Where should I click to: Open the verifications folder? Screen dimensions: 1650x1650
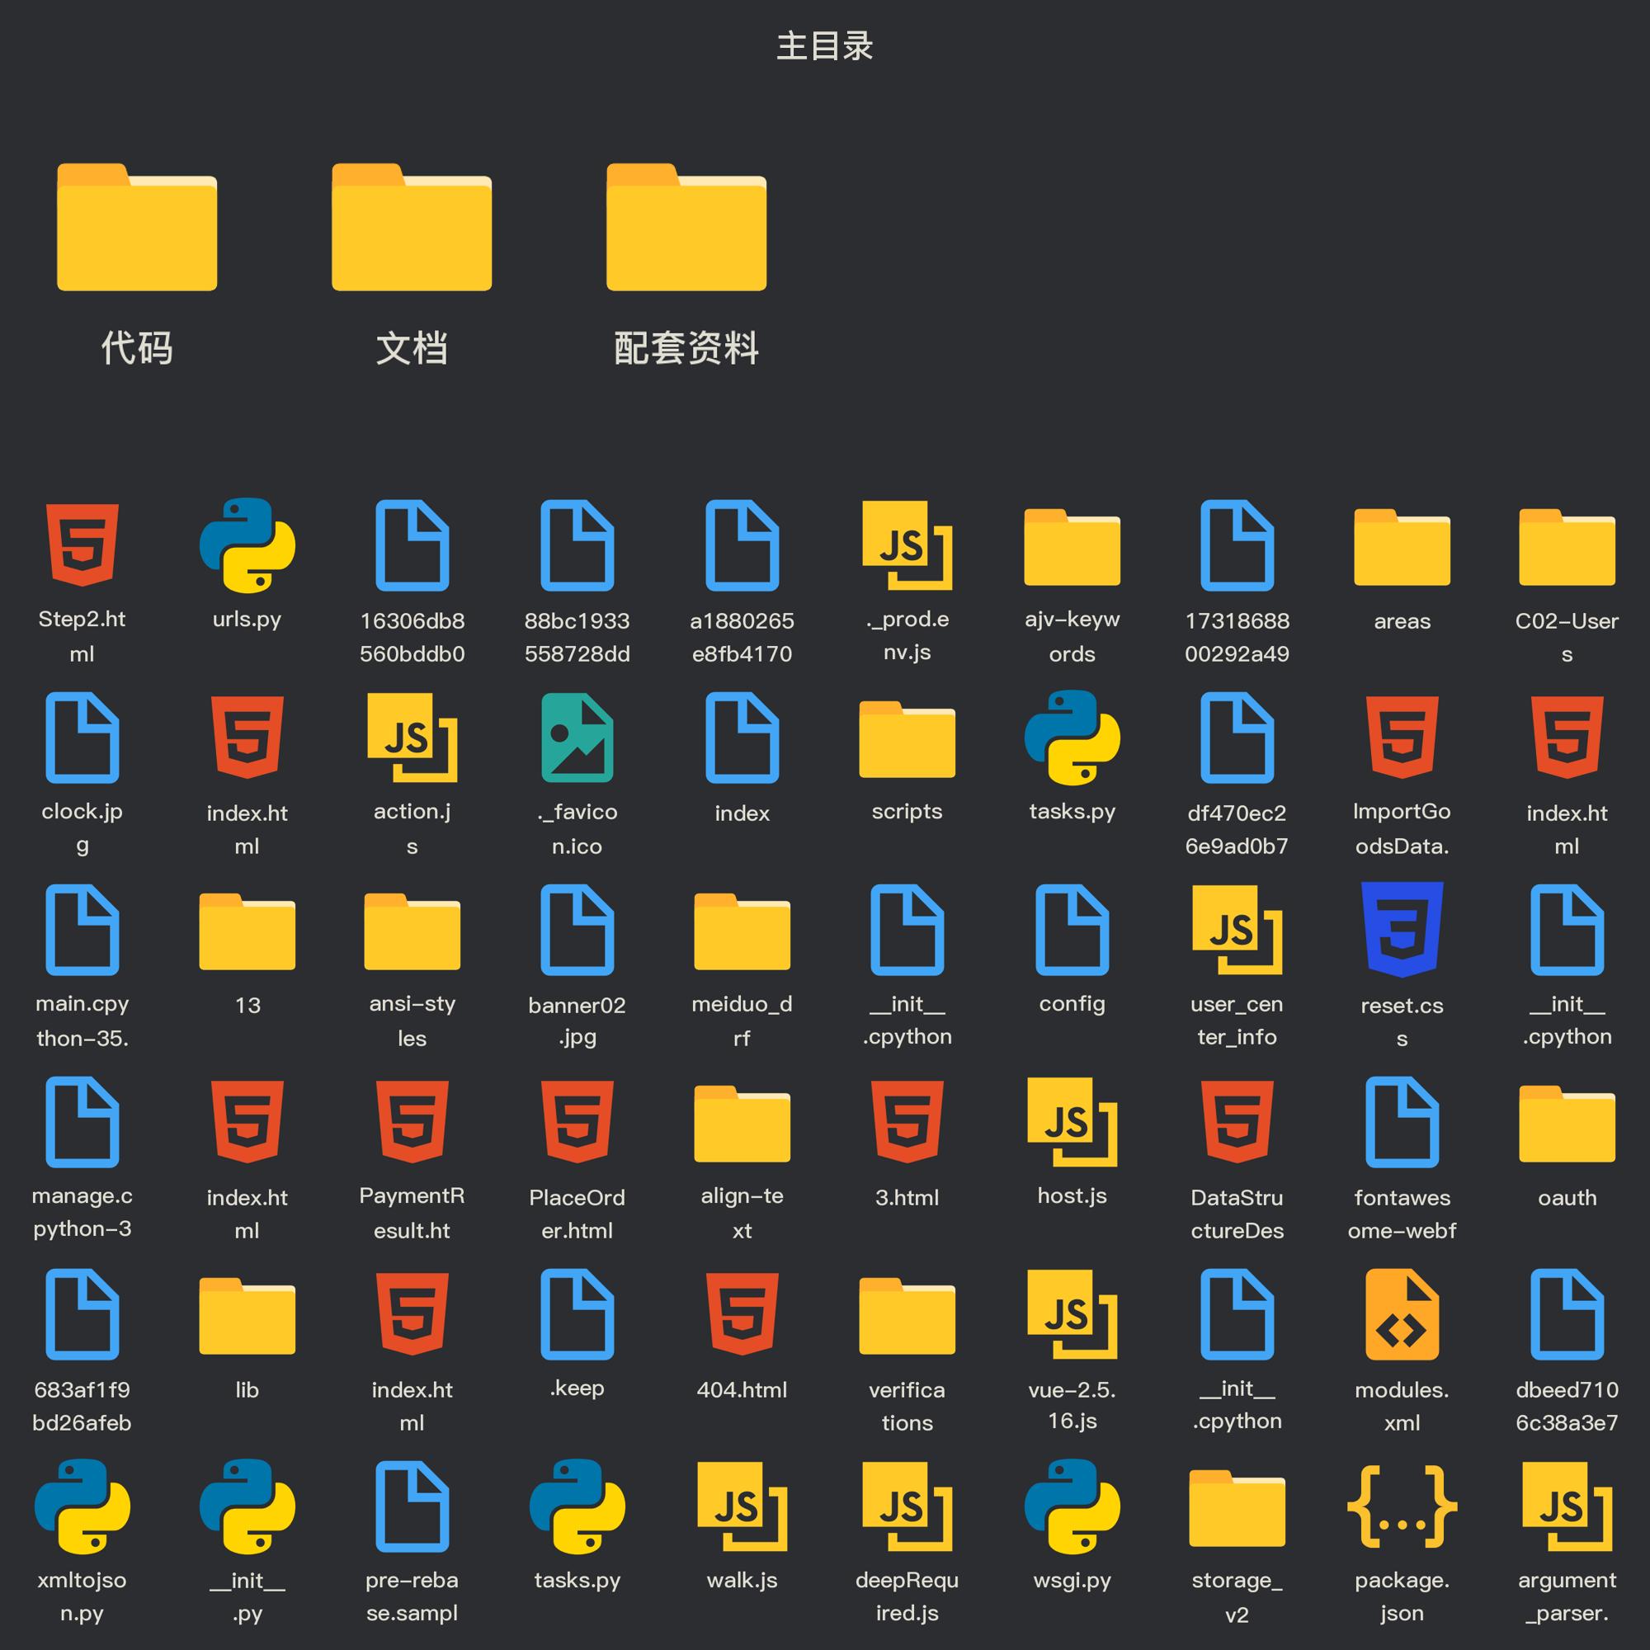point(907,1315)
